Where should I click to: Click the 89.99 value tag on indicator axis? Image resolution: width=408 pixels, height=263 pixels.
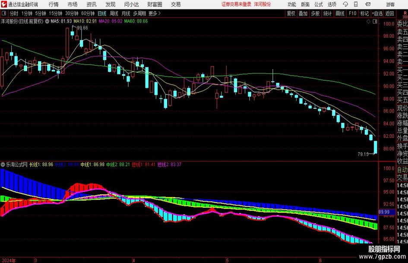(x=384, y=212)
